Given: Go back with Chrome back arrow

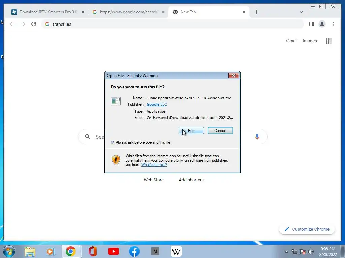Looking at the screenshot, I should [12, 24].
